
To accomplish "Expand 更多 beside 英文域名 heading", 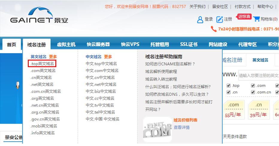I will 53,57.
